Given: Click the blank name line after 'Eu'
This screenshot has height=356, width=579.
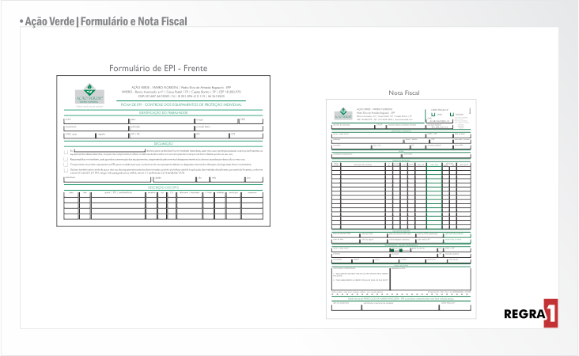Looking at the screenshot, I should pos(110,150).
